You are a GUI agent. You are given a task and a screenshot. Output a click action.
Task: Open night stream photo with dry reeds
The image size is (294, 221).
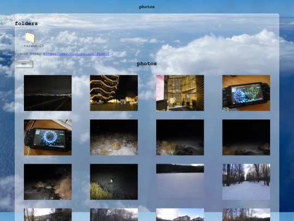tap(48, 182)
